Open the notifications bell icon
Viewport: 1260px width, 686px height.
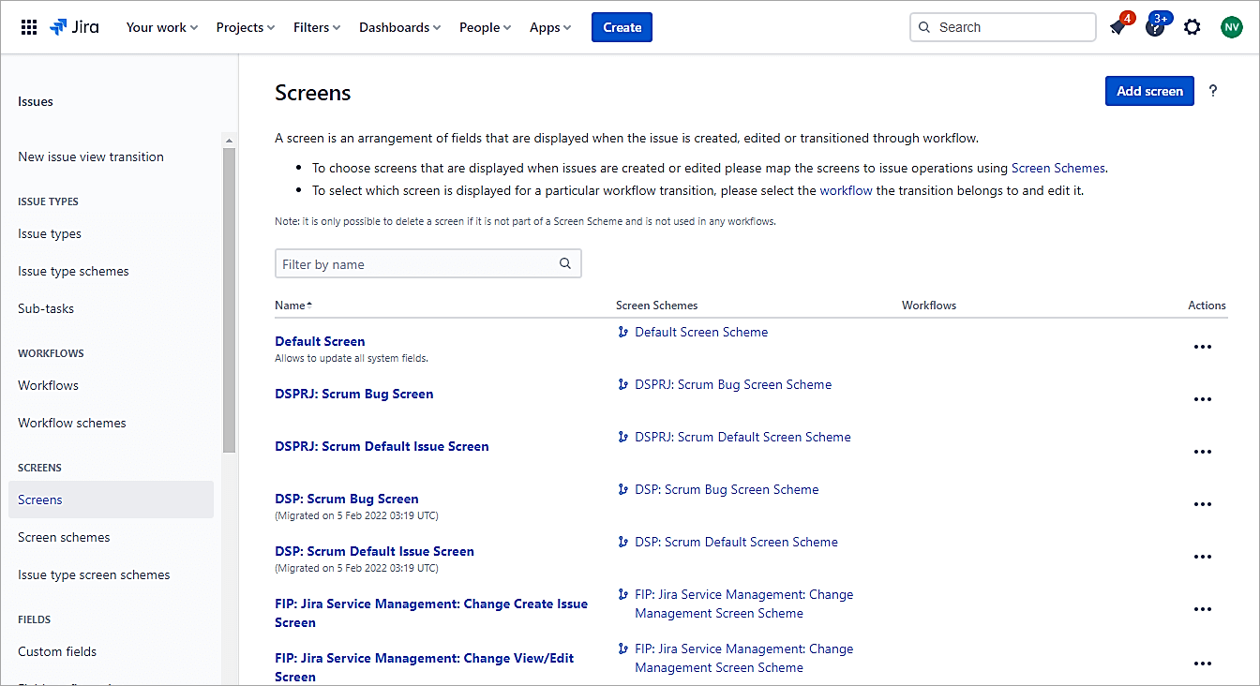pos(1117,27)
